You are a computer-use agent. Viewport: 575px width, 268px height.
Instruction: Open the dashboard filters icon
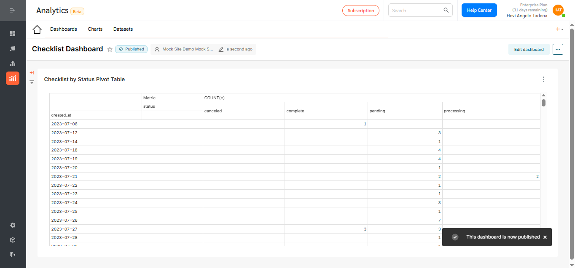pyautogui.click(x=32, y=82)
